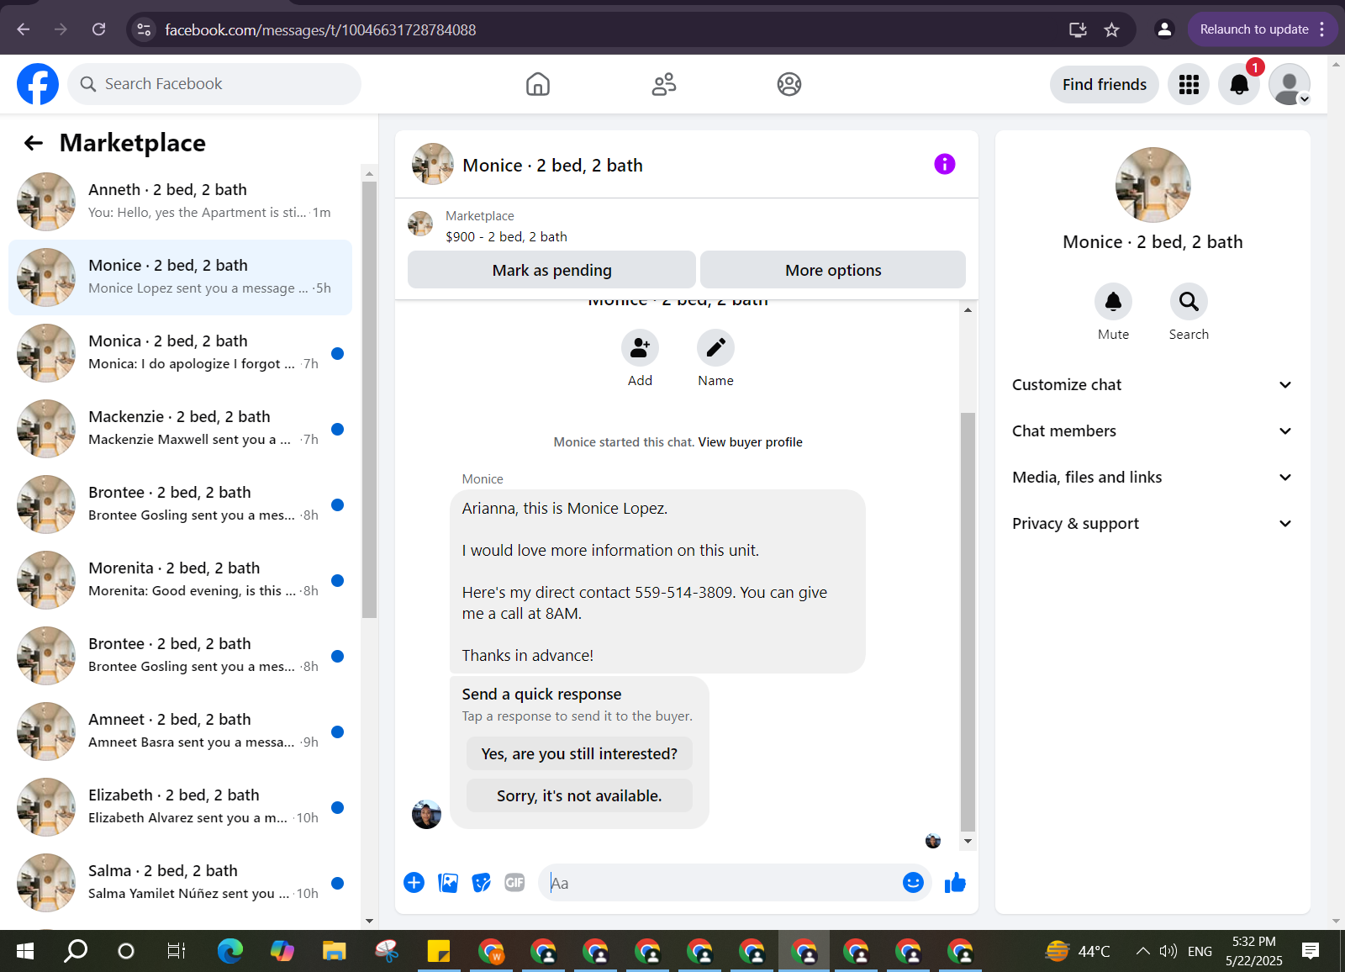Open the Morenita conversation
The width and height of the screenshot is (1345, 972).
pos(180,580)
